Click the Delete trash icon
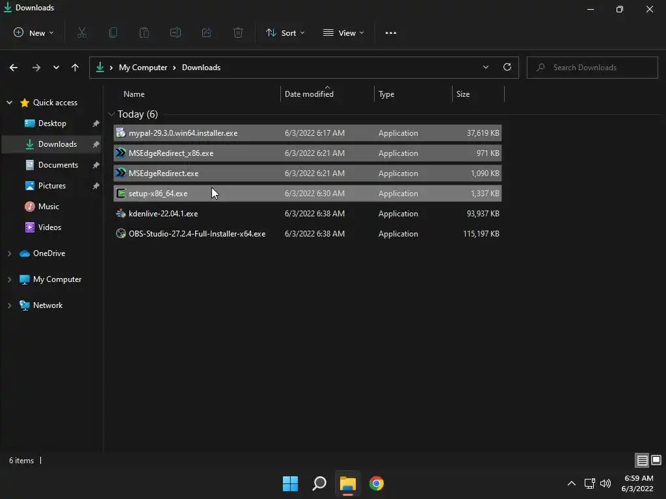This screenshot has width=666, height=499. coord(238,32)
